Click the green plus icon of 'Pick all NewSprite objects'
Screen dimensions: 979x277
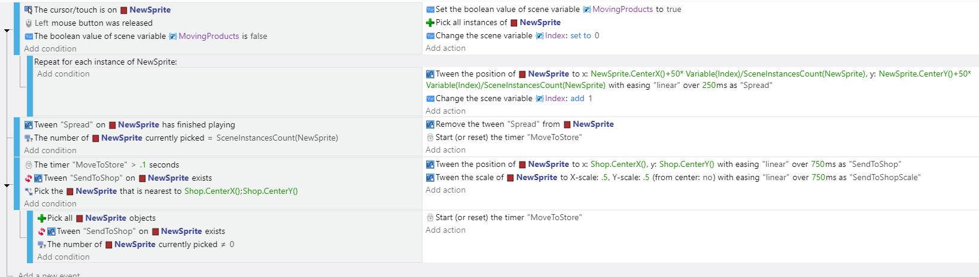pos(42,218)
